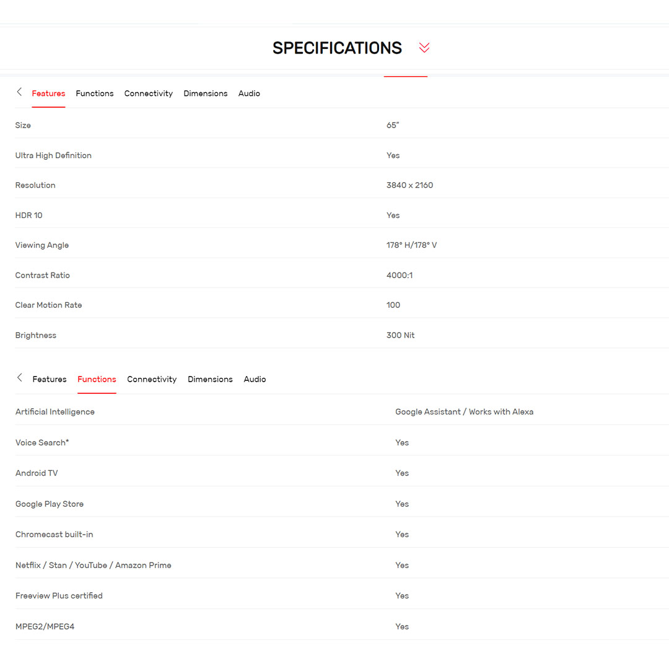669x669 pixels.
Task: Click back arrow beside the inactive Features tab
Action: (x=19, y=378)
